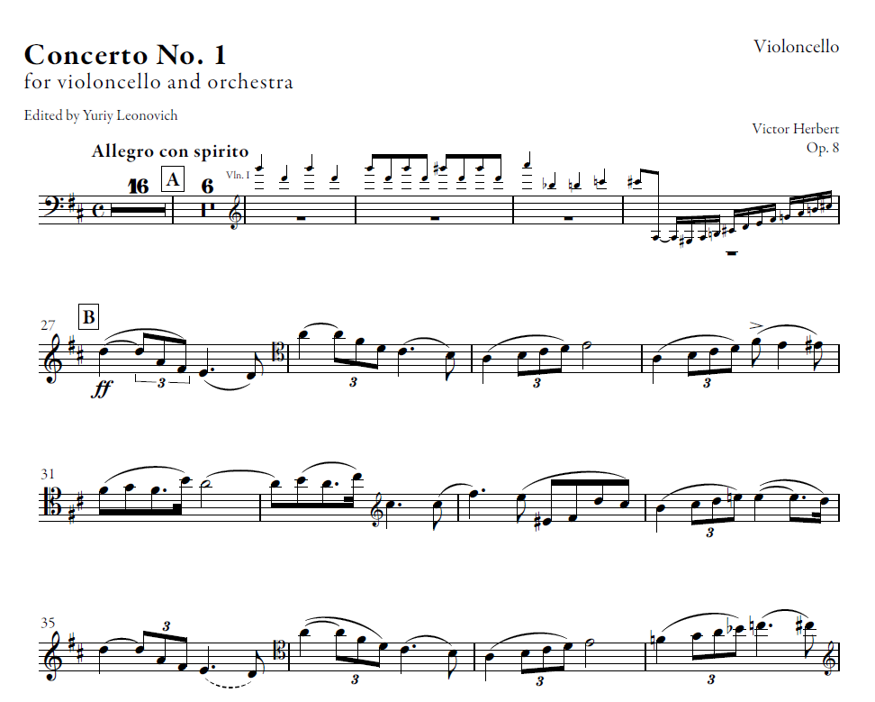Click Edited by Yuriy Leonovich credit
The image size is (875, 702).
pyautogui.click(x=101, y=115)
